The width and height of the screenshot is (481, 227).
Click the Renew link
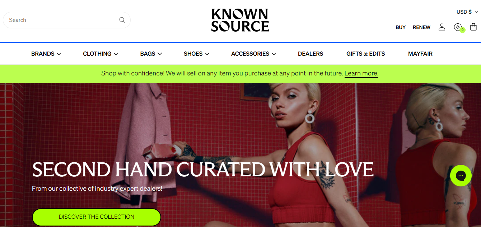(421, 27)
